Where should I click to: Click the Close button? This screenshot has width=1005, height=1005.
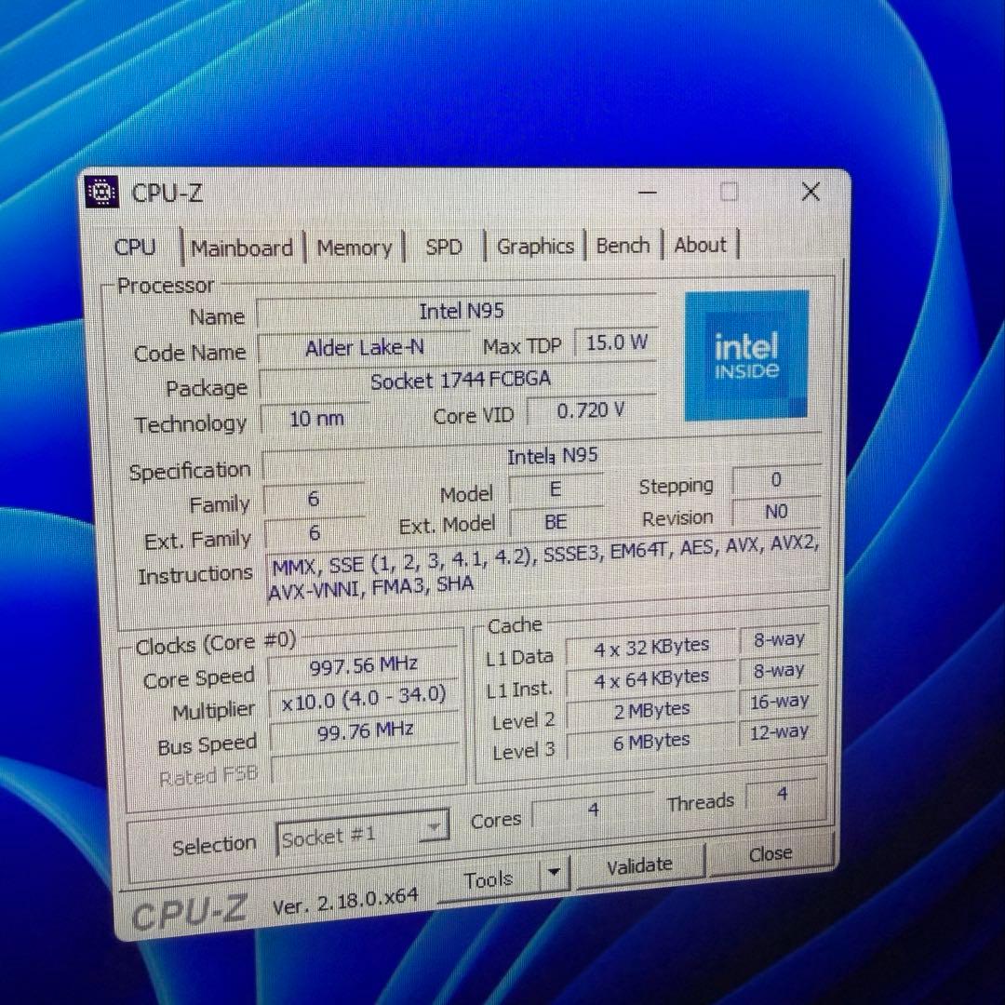770,854
